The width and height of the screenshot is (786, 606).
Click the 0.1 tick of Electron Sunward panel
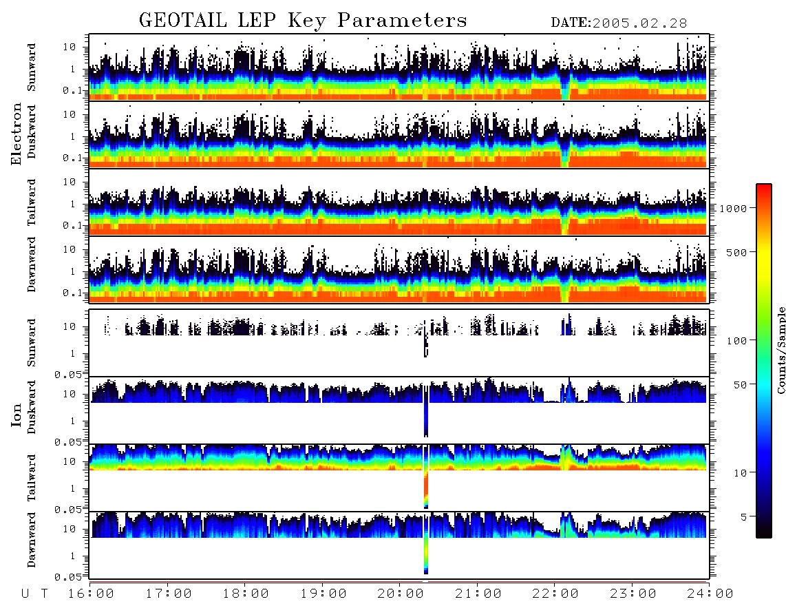tap(72, 90)
